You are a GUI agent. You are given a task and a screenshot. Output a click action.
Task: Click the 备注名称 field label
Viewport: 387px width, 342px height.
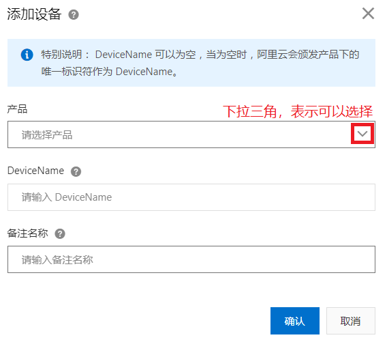(27, 233)
